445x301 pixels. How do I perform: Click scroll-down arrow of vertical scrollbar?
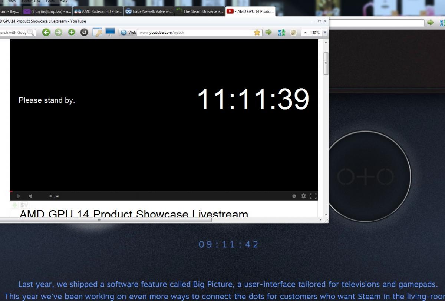[x=326, y=214]
